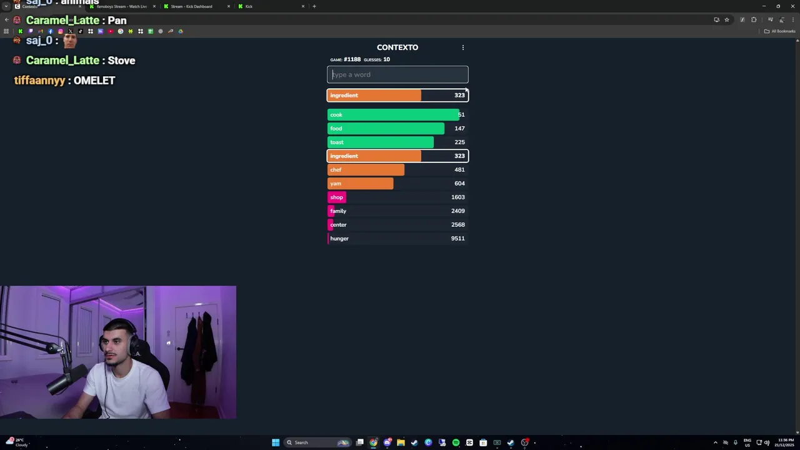The width and height of the screenshot is (800, 450).
Task: Open the Extensions puzzle icon
Action: tap(754, 19)
